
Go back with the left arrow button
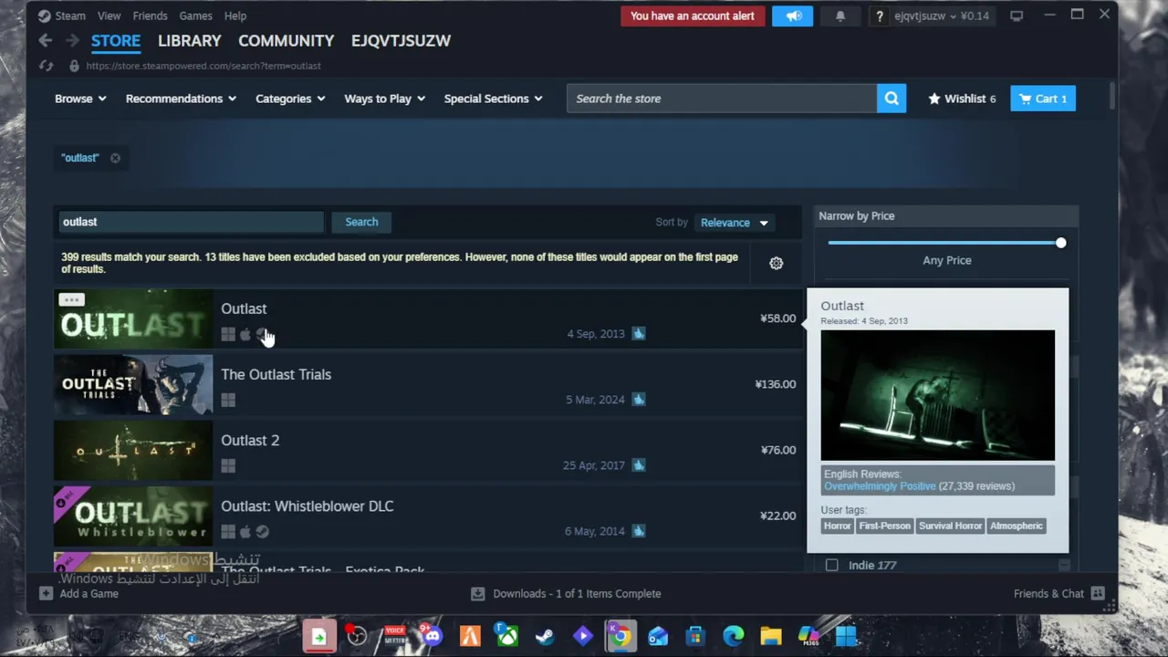pos(45,40)
